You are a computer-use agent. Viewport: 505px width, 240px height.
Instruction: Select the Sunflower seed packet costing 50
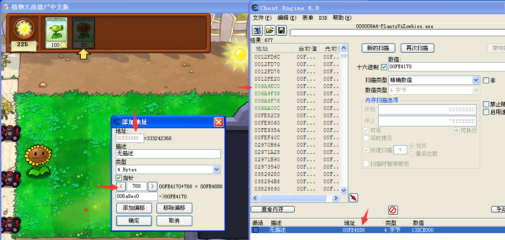(84, 33)
